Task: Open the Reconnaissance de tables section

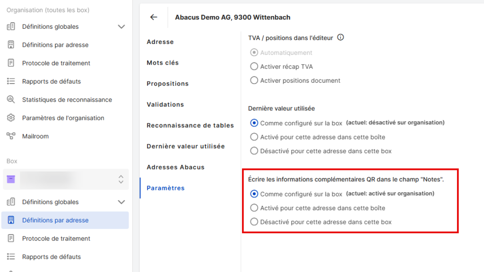Action: [x=190, y=125]
